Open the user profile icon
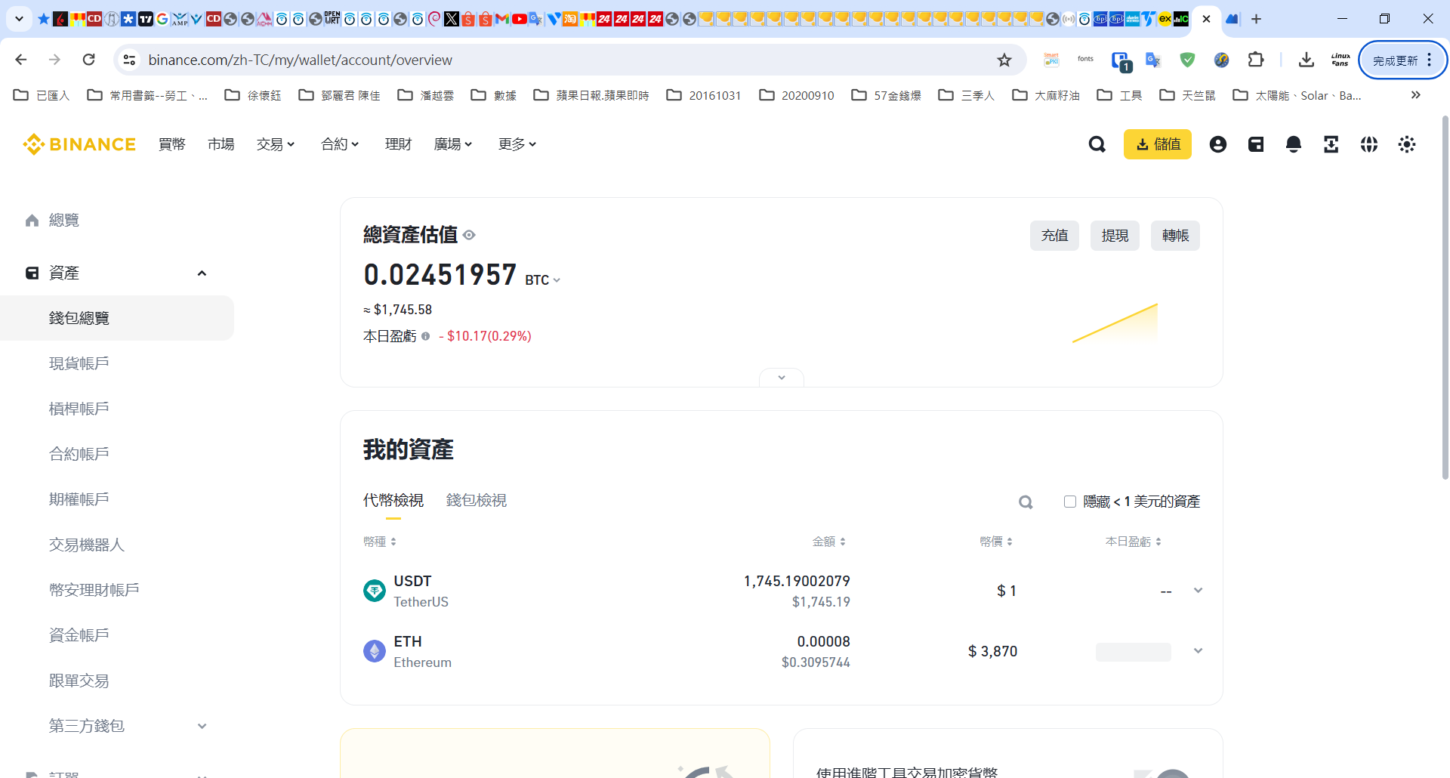 [x=1217, y=144]
